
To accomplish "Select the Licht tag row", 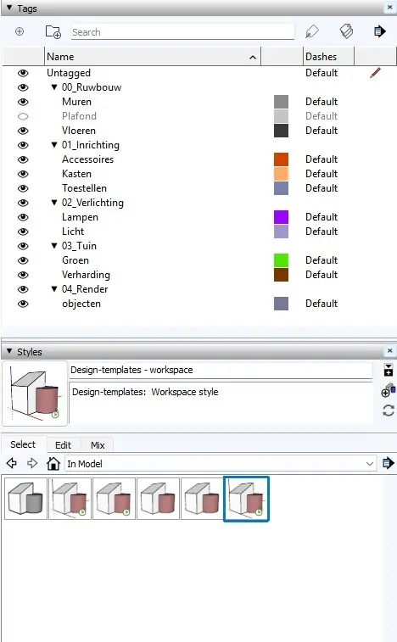I will click(x=73, y=232).
